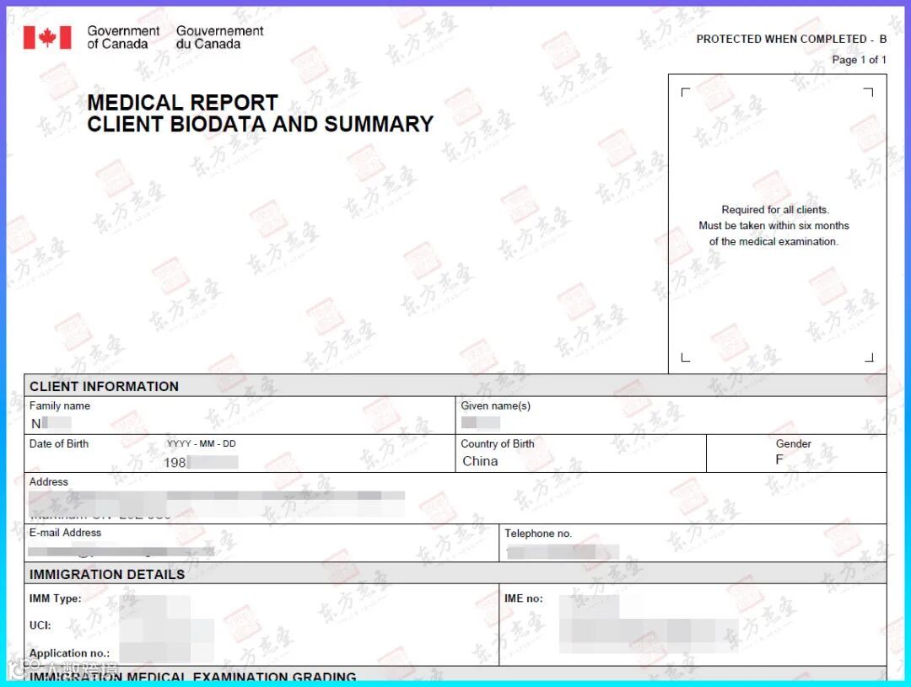Image resolution: width=911 pixels, height=687 pixels.
Task: Click the blurred telephone number value
Action: click(563, 551)
